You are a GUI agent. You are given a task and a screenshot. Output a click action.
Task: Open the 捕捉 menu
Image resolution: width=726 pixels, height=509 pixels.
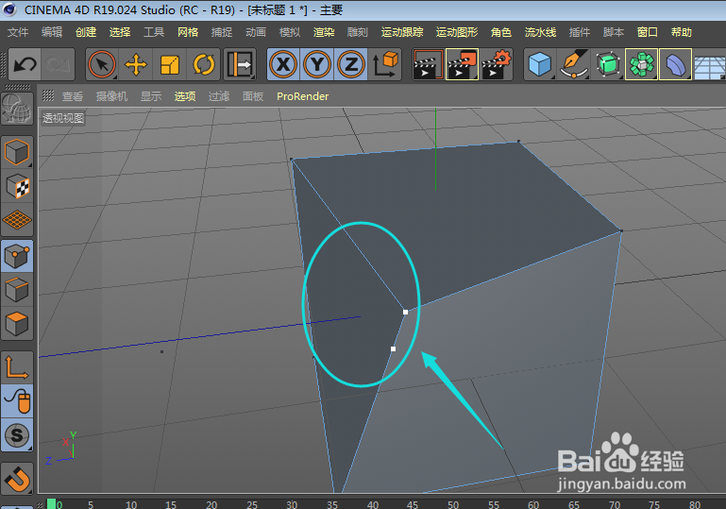(222, 32)
